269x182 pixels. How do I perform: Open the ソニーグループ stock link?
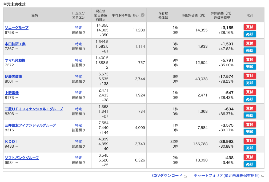click(17, 28)
